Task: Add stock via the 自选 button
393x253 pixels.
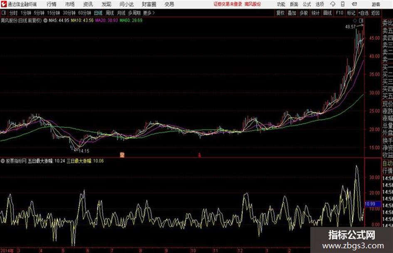Action: [x=363, y=13]
